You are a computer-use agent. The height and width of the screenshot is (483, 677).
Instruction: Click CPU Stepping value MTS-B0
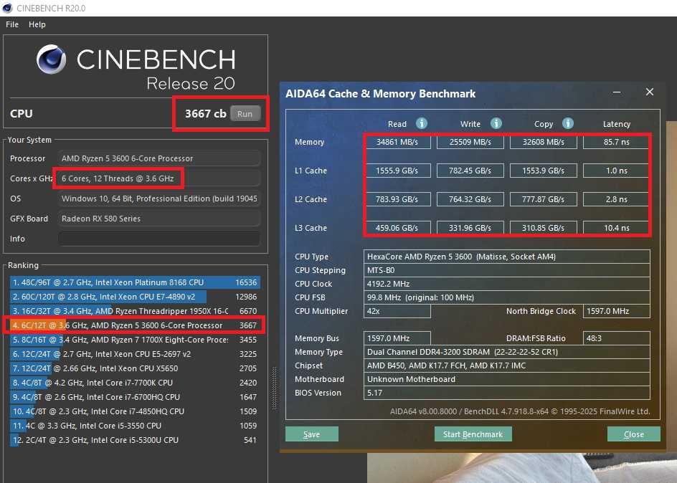click(507, 270)
